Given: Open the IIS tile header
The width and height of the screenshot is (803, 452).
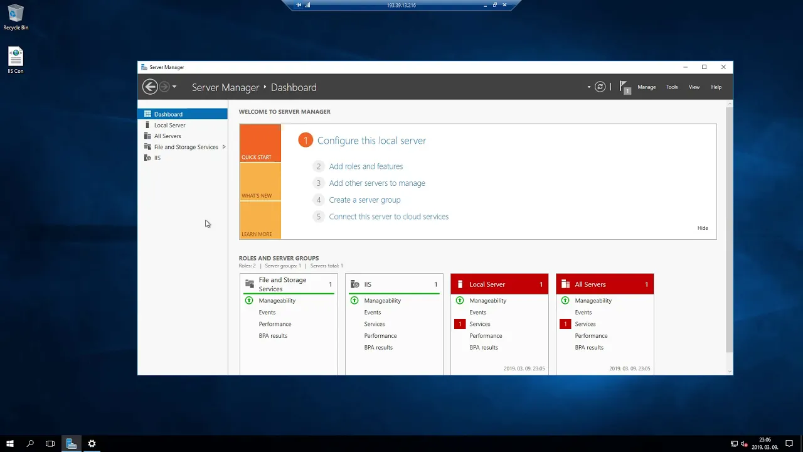Looking at the screenshot, I should (394, 284).
